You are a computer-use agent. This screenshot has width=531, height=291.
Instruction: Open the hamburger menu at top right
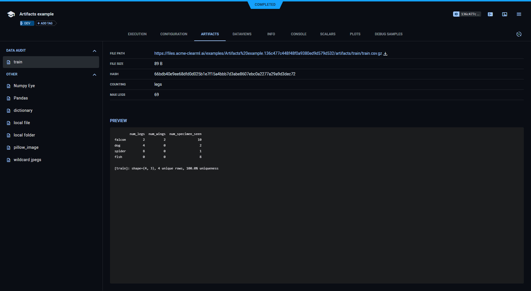519,14
